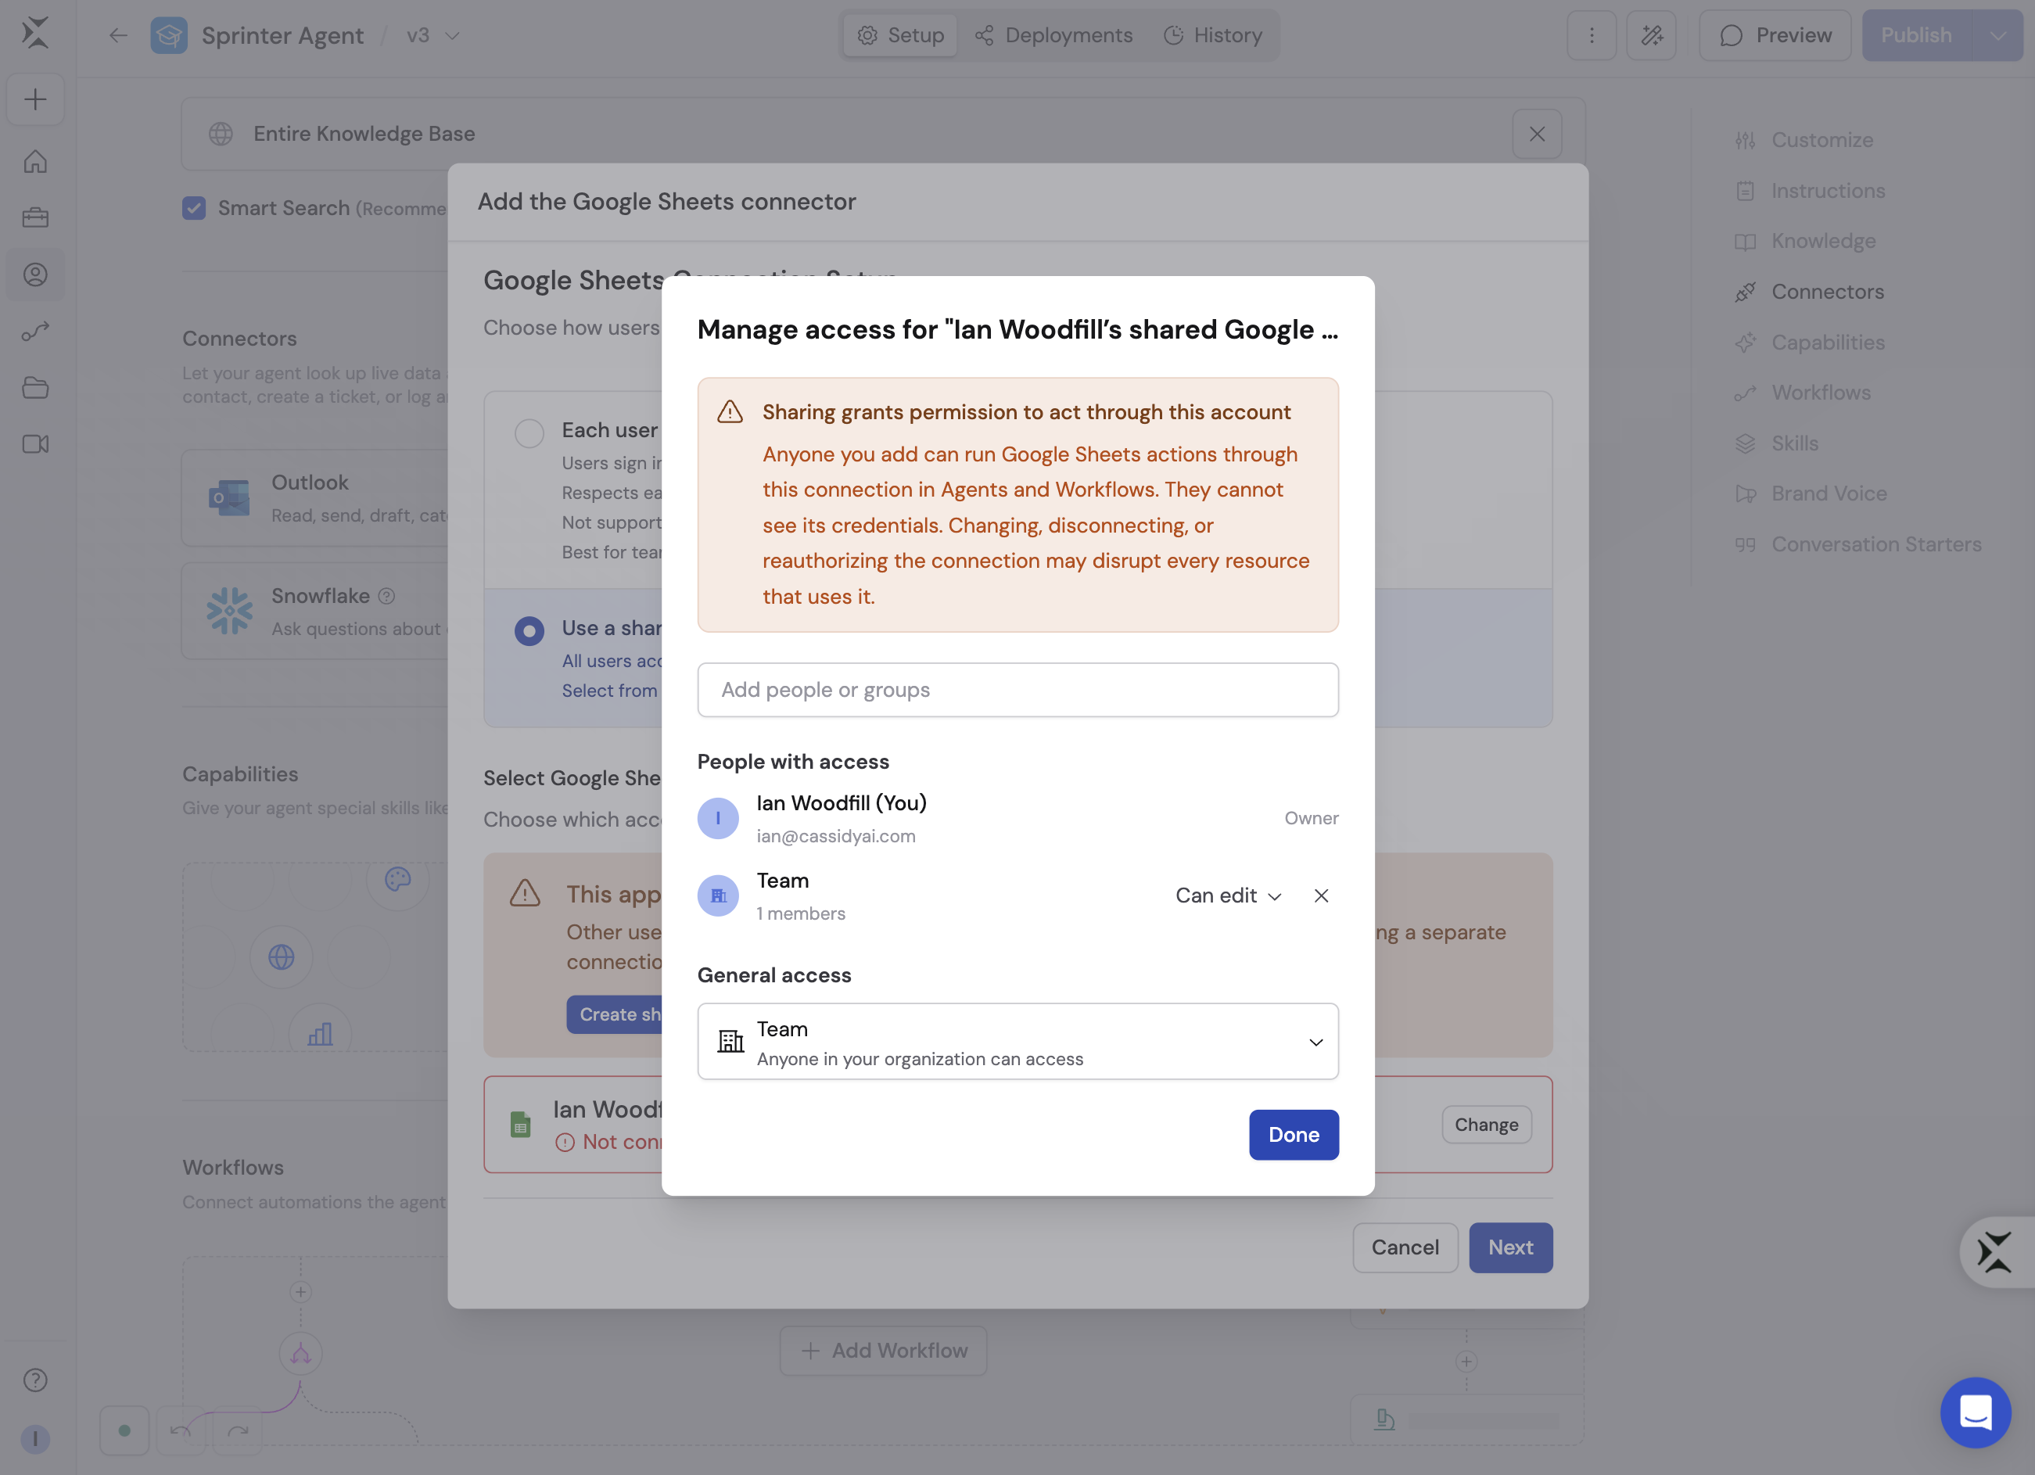Click Done in the Manage access dialog
The height and width of the screenshot is (1475, 2035).
coord(1293,1134)
